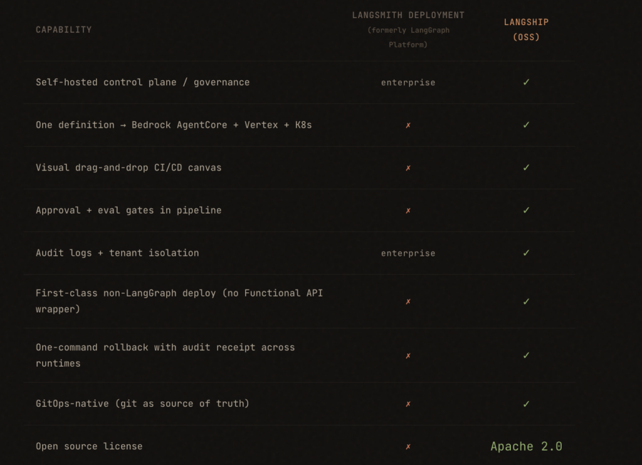Click the LANGSHIP (OSS) column header
This screenshot has height=465, width=642.
tap(526, 29)
